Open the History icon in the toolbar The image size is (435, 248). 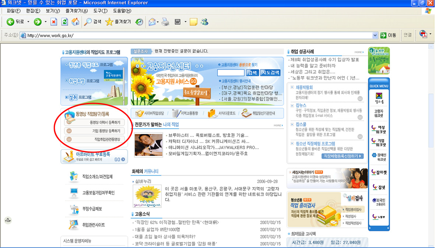tap(139, 22)
